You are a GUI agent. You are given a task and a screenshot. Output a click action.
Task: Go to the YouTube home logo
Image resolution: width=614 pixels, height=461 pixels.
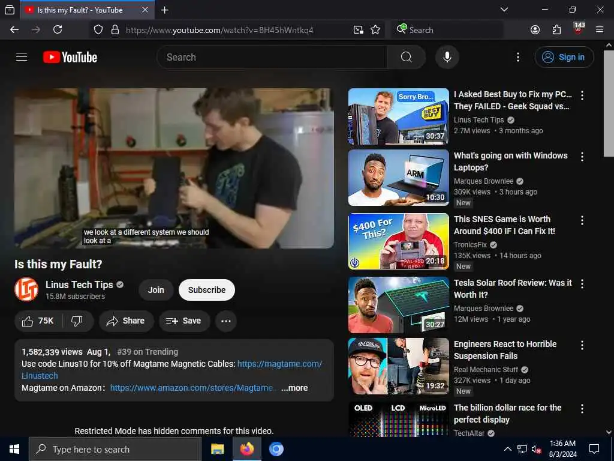(70, 57)
